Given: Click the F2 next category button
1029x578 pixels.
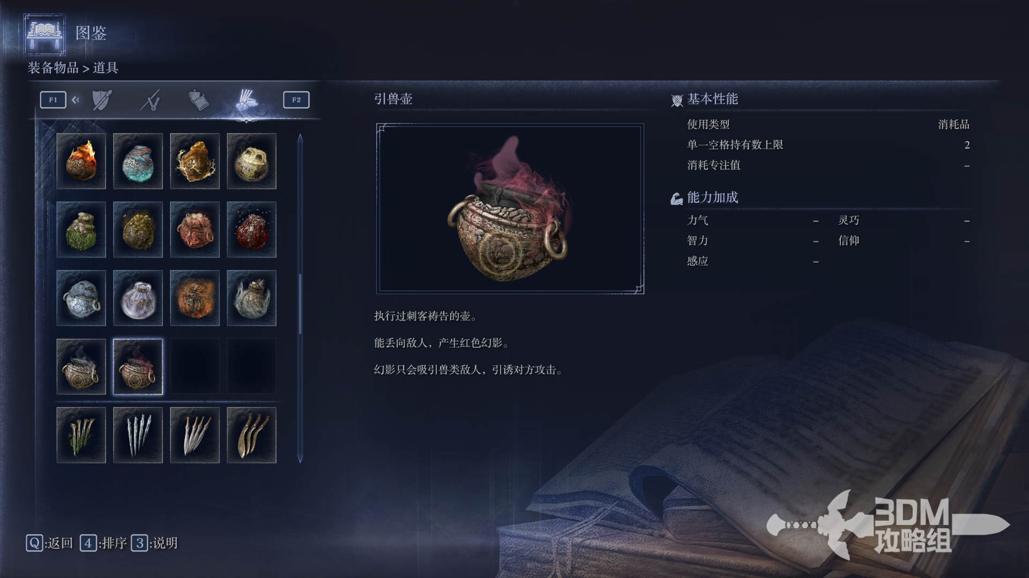Looking at the screenshot, I should [296, 100].
